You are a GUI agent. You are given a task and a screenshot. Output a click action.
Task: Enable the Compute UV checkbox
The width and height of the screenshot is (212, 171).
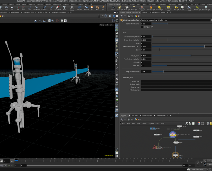142,27
